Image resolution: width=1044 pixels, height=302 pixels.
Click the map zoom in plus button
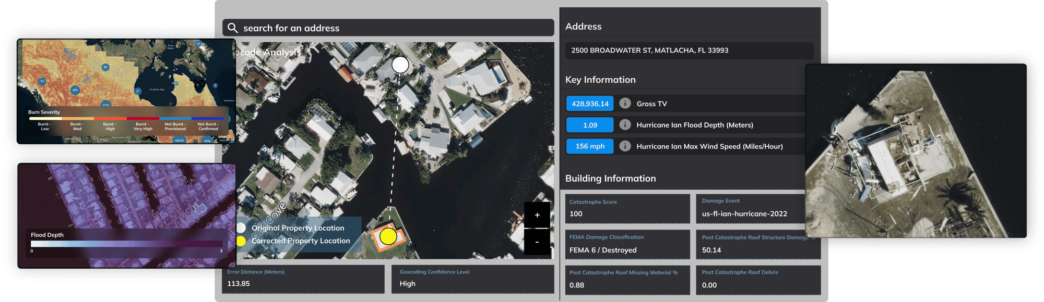(537, 215)
